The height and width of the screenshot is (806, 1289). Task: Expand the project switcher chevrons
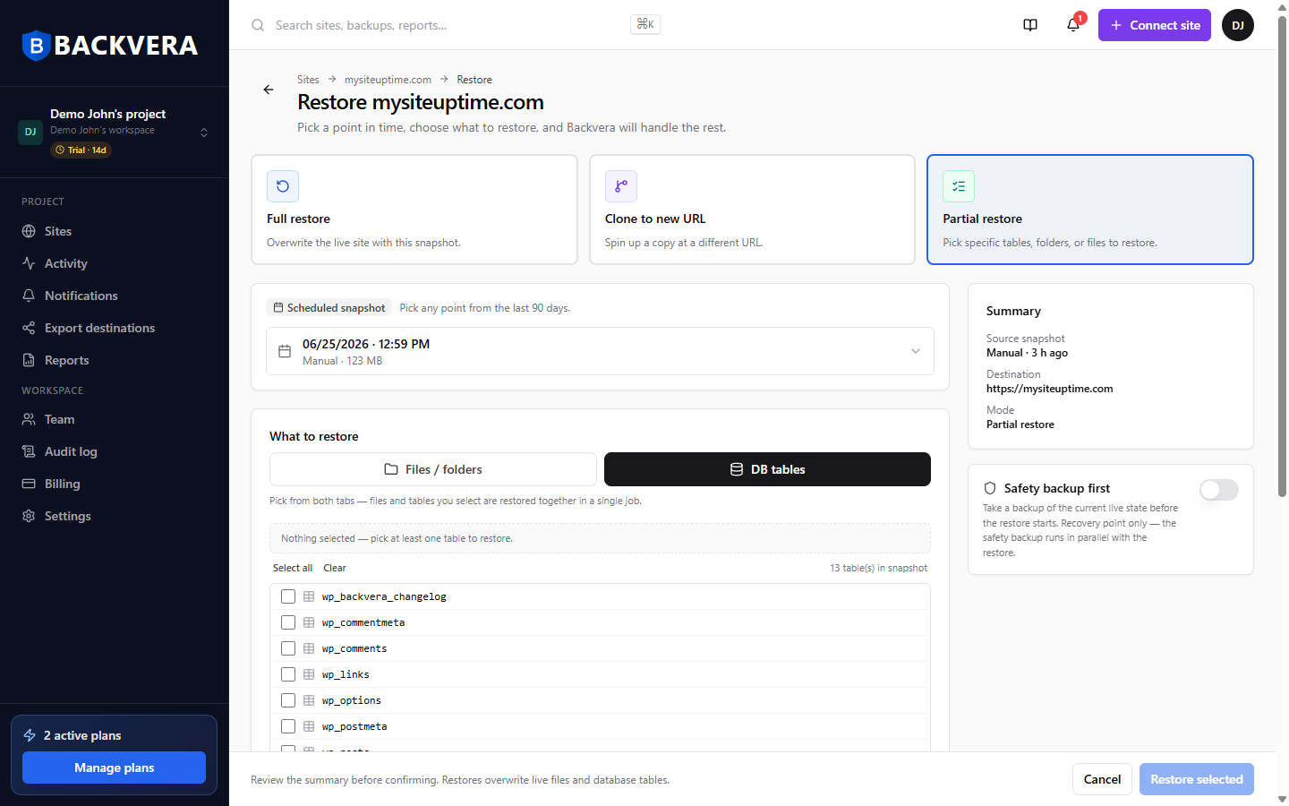(204, 133)
